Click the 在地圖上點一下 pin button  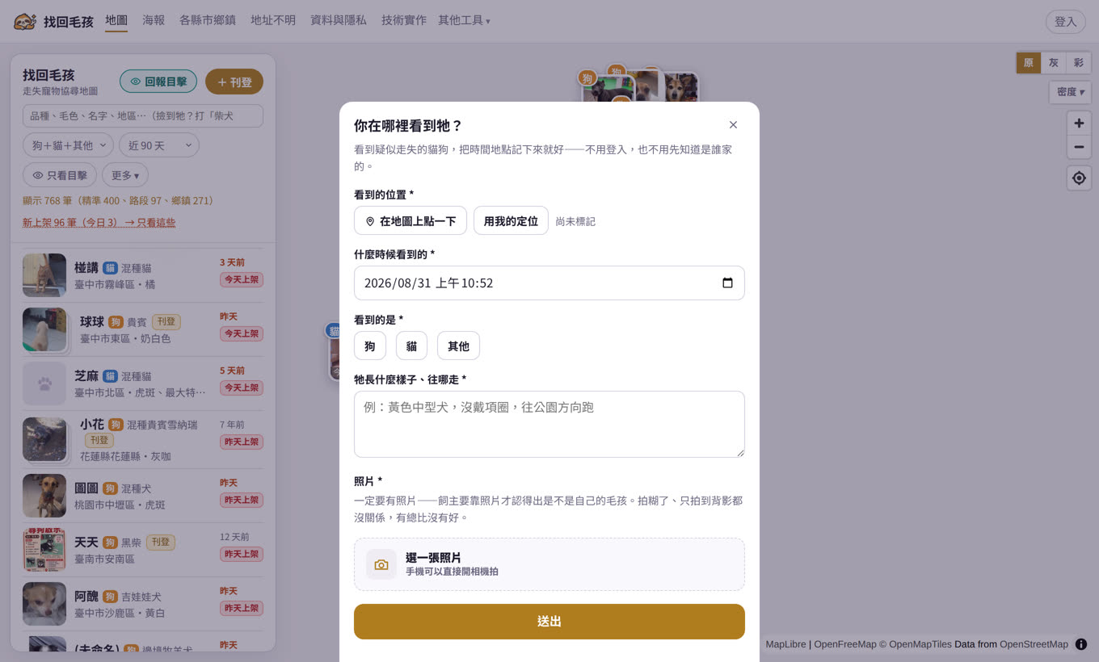(411, 220)
